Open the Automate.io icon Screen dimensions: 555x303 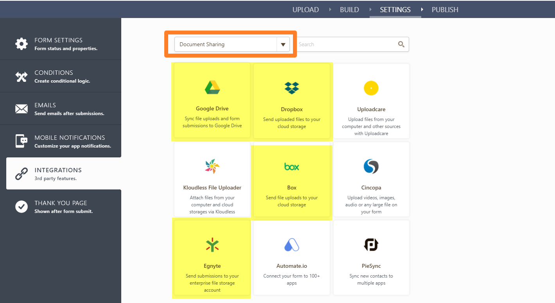coord(292,245)
